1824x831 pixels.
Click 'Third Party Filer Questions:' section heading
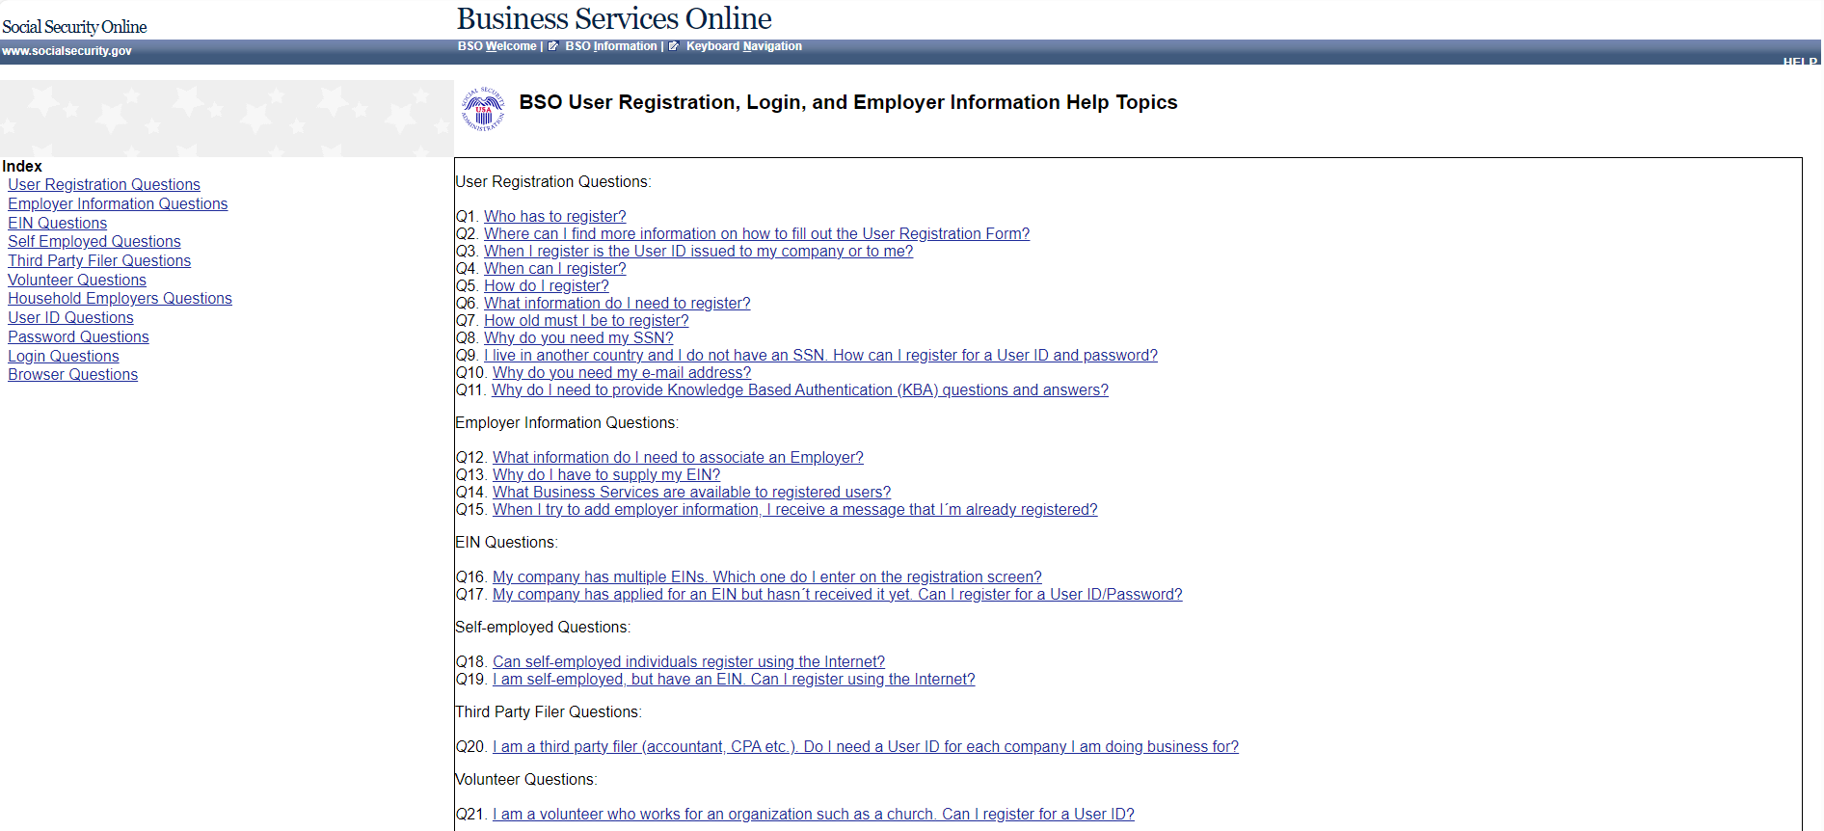tap(549, 712)
